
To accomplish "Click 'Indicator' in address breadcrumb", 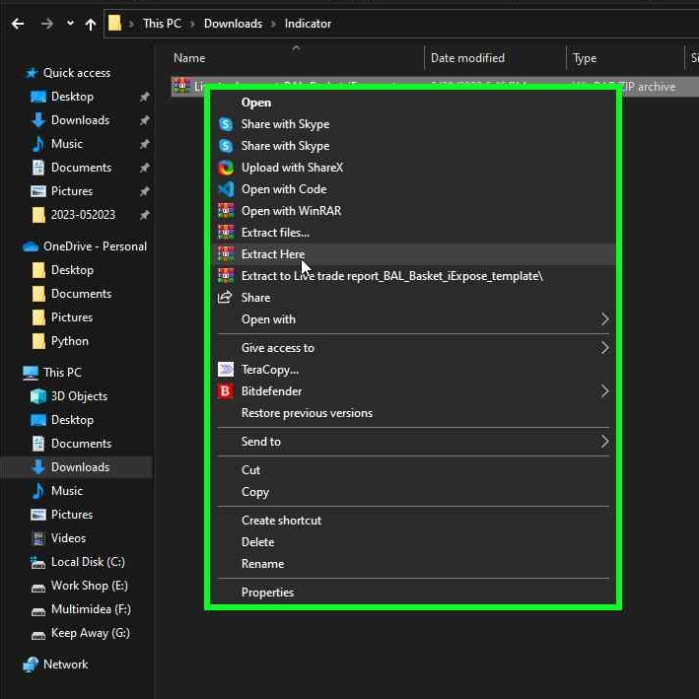I will click(x=308, y=24).
